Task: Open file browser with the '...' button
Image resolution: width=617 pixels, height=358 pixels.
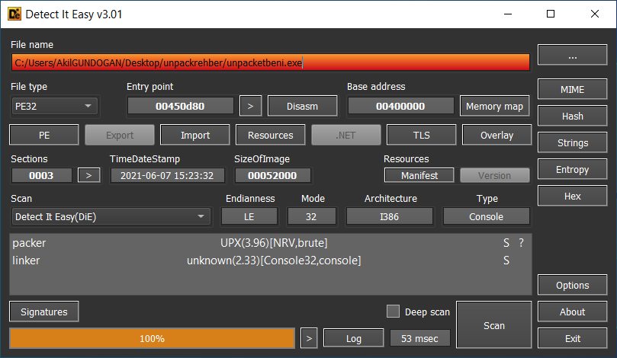Action: point(572,55)
